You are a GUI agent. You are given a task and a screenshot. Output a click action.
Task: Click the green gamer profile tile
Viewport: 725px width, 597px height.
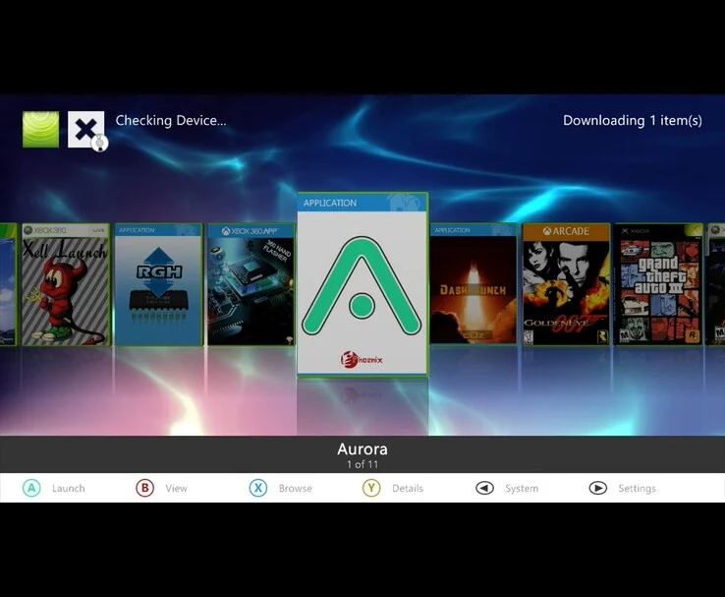pos(40,129)
